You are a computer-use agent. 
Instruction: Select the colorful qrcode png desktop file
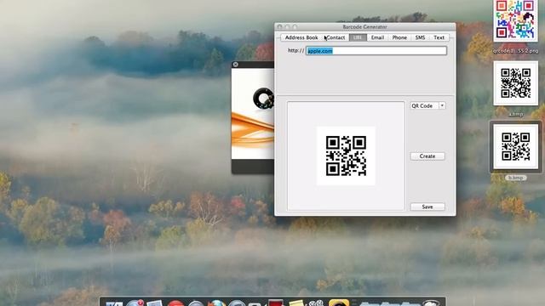(x=515, y=20)
